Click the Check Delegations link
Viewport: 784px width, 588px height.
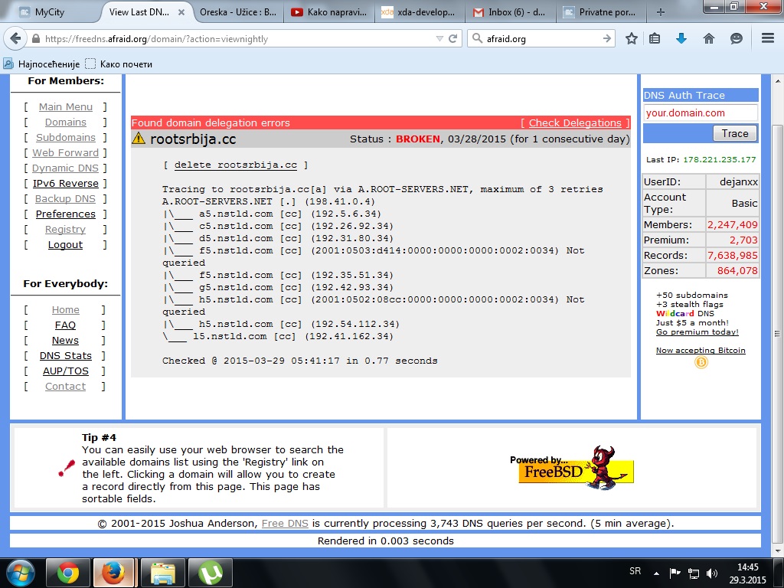point(575,123)
